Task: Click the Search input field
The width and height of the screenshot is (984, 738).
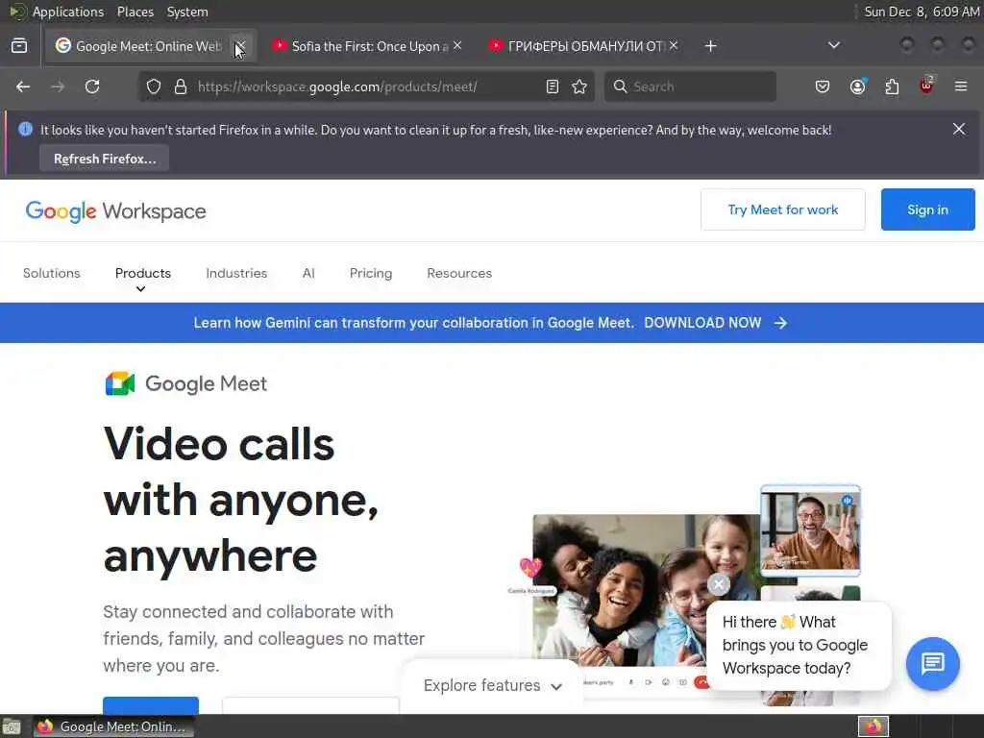Action: [690, 86]
